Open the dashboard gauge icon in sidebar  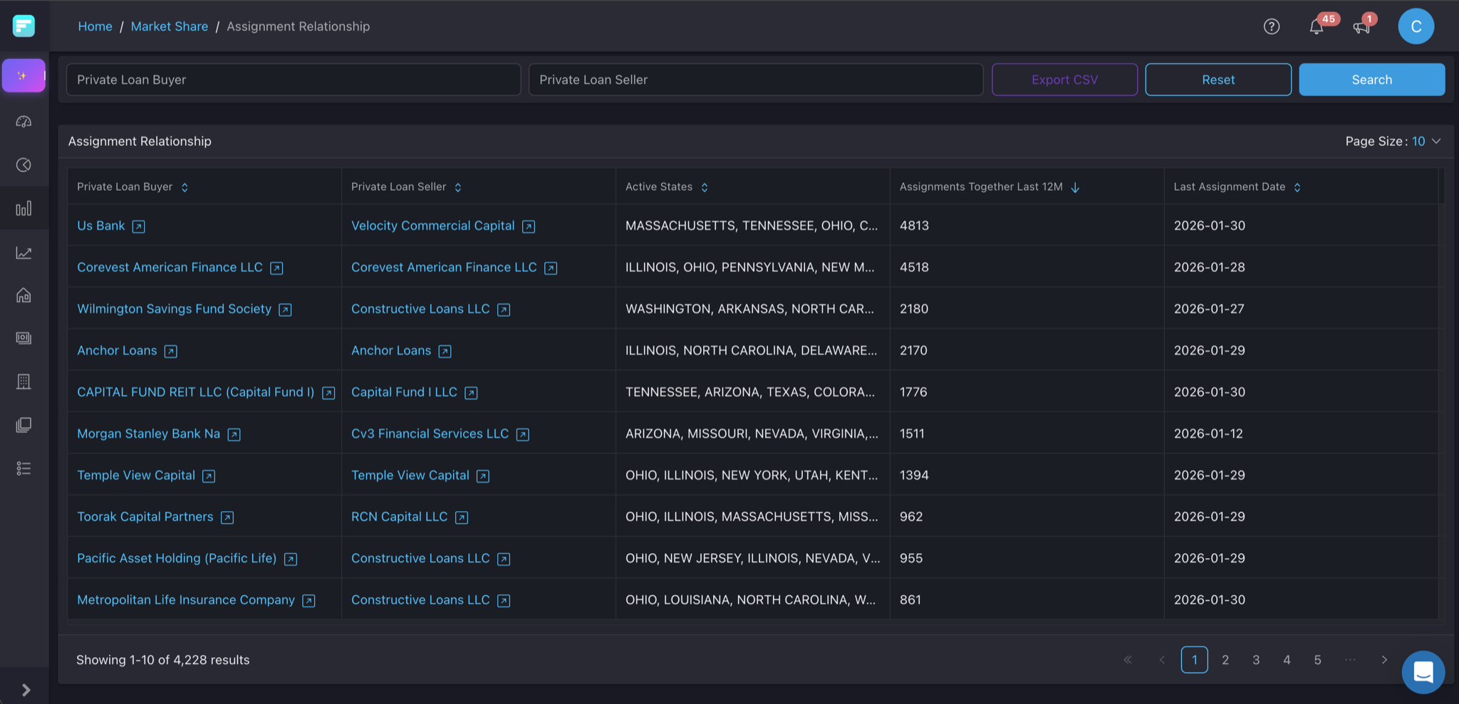pos(24,122)
